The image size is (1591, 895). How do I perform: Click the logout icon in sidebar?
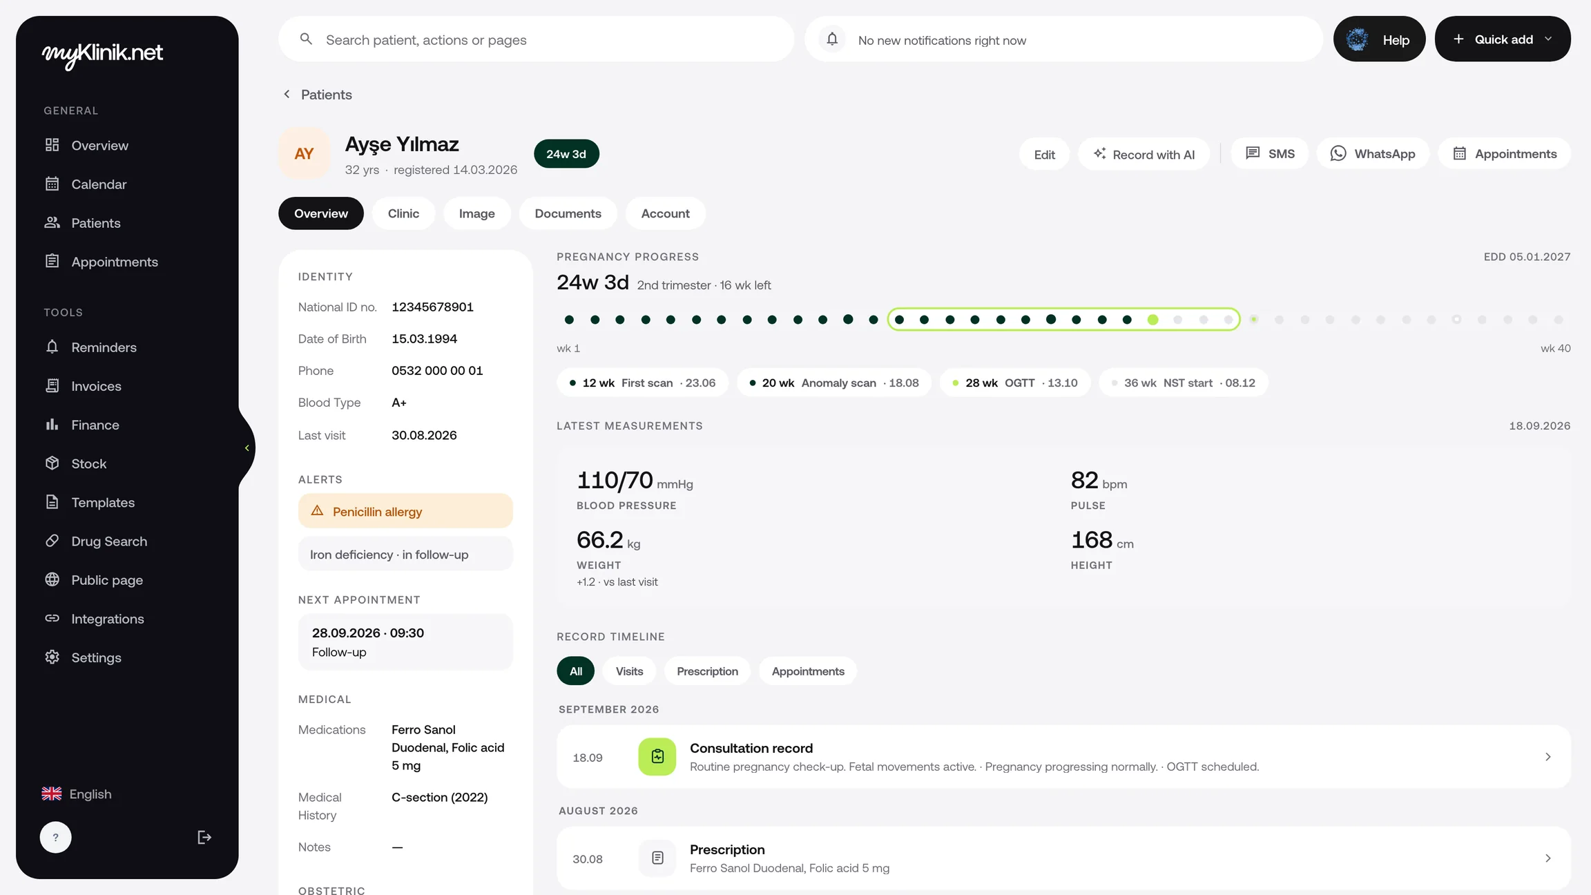(204, 837)
